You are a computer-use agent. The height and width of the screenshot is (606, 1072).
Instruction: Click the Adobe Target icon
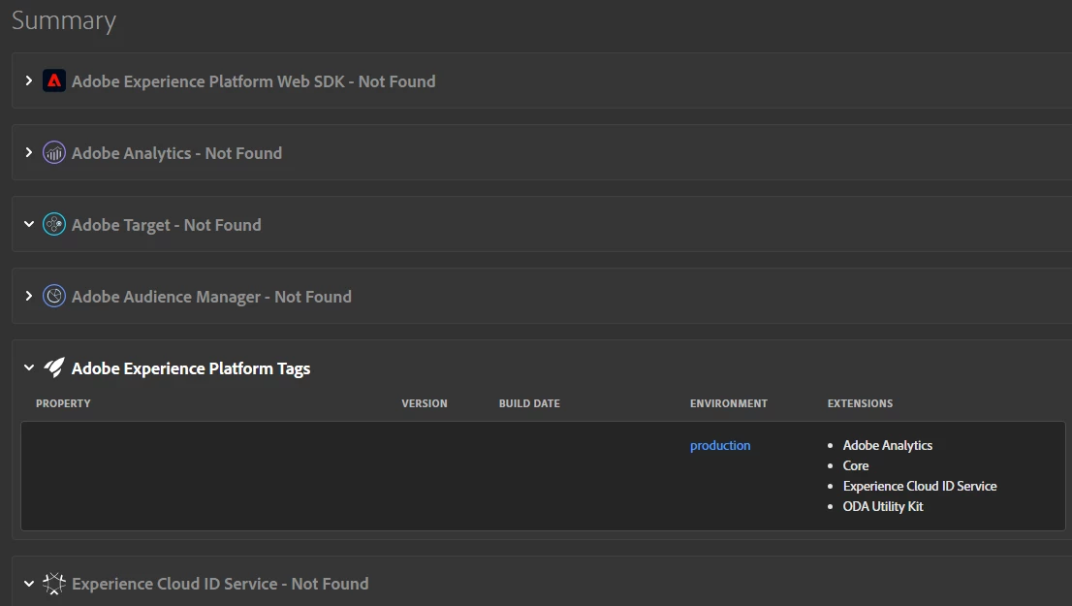[x=54, y=224]
